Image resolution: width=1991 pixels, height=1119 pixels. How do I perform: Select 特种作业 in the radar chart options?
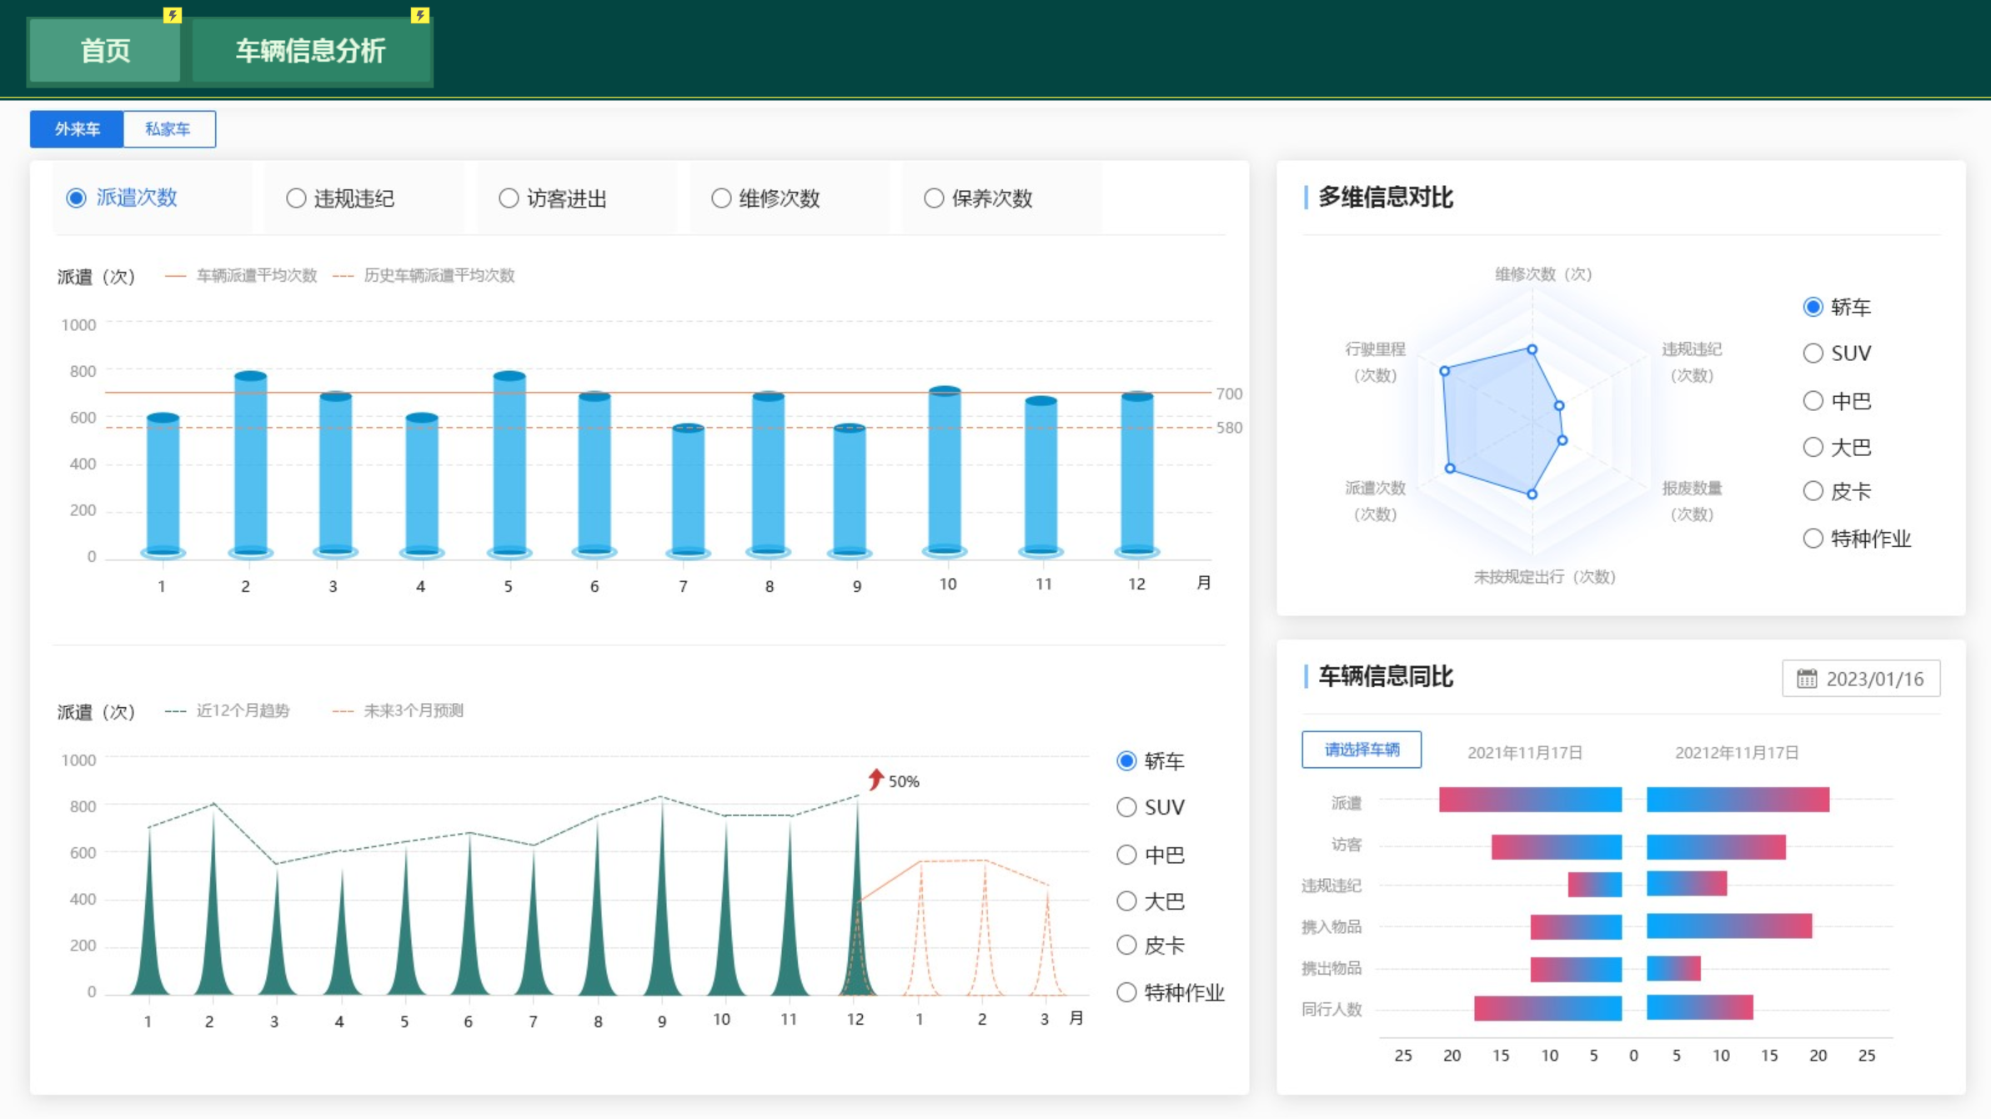[1857, 539]
